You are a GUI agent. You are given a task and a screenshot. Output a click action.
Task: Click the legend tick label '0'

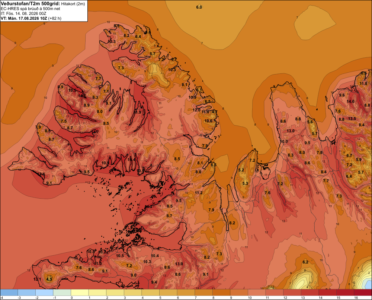click(72, 298)
